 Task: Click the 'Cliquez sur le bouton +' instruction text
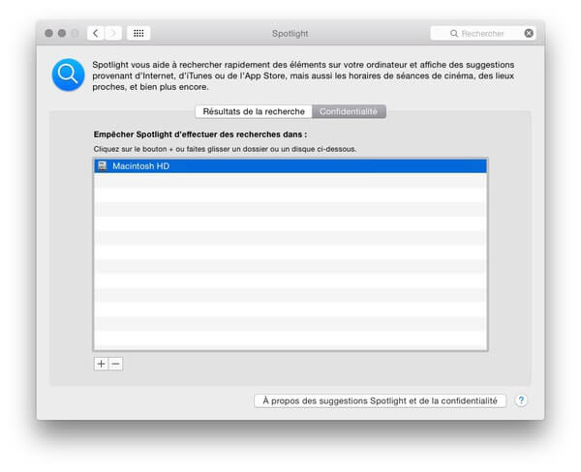click(x=225, y=149)
